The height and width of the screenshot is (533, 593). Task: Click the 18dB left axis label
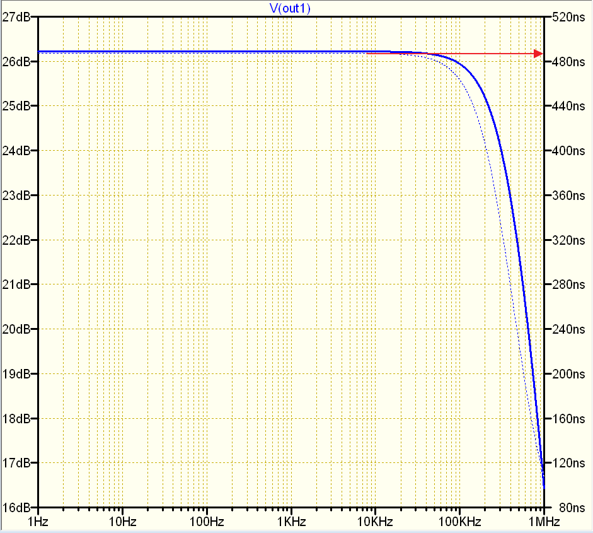[16, 419]
